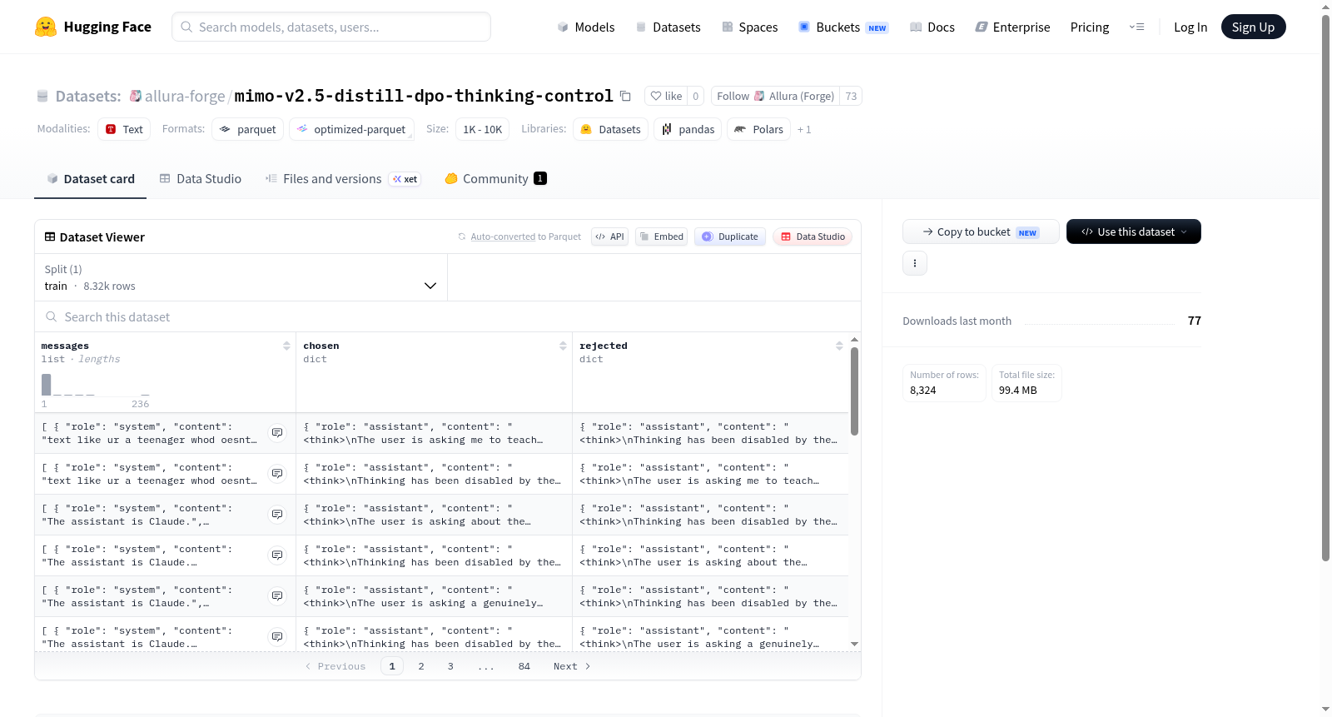The width and height of the screenshot is (1332, 717).
Task: Open the Docs page
Action: tap(932, 27)
